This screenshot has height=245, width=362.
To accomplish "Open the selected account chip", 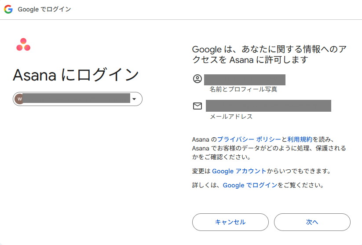I will pos(77,99).
